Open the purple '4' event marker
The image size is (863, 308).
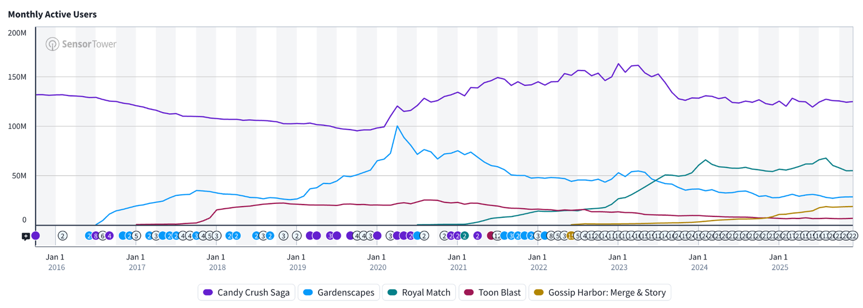coord(109,236)
